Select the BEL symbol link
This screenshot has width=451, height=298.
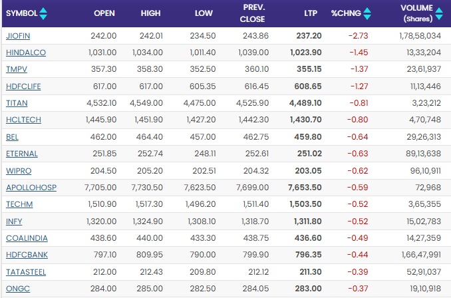click(11, 136)
